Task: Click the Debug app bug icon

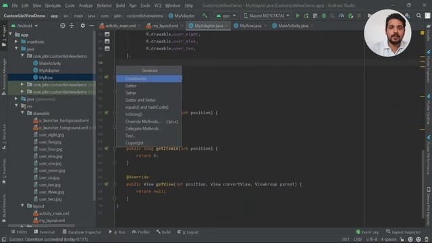Action: (324, 16)
